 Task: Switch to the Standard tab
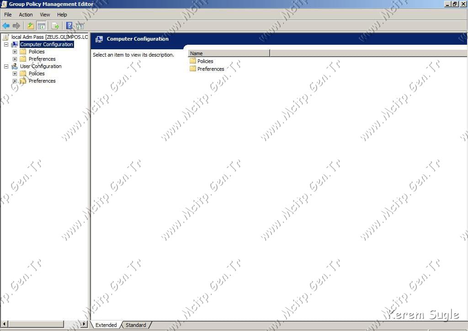point(136,325)
